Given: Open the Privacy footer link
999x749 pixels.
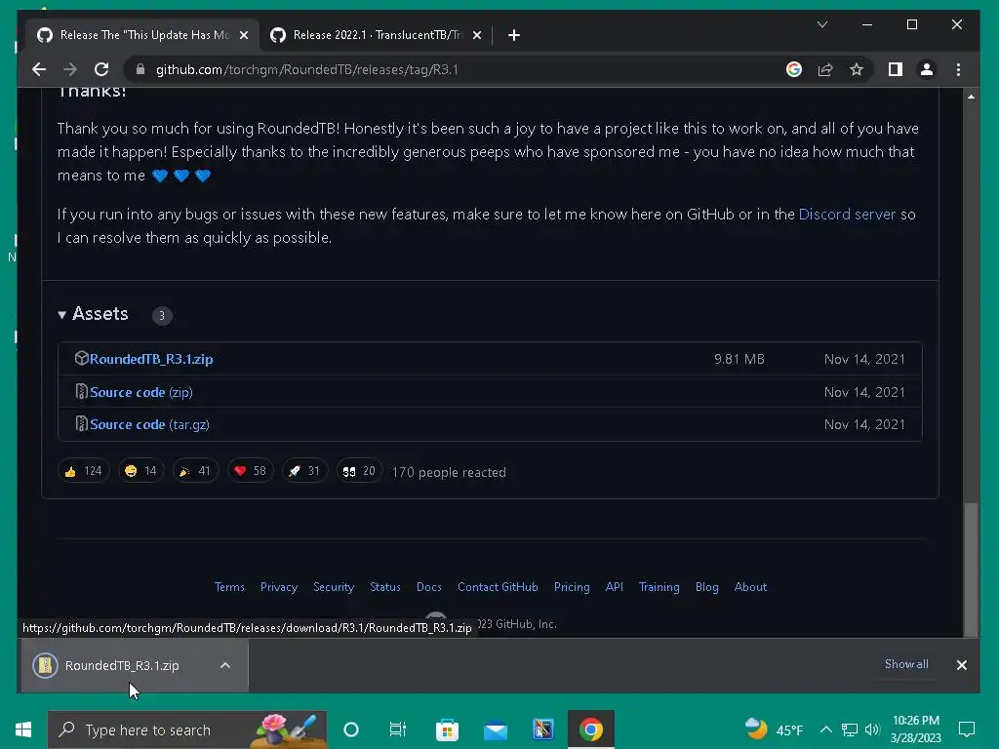Looking at the screenshot, I should point(279,587).
